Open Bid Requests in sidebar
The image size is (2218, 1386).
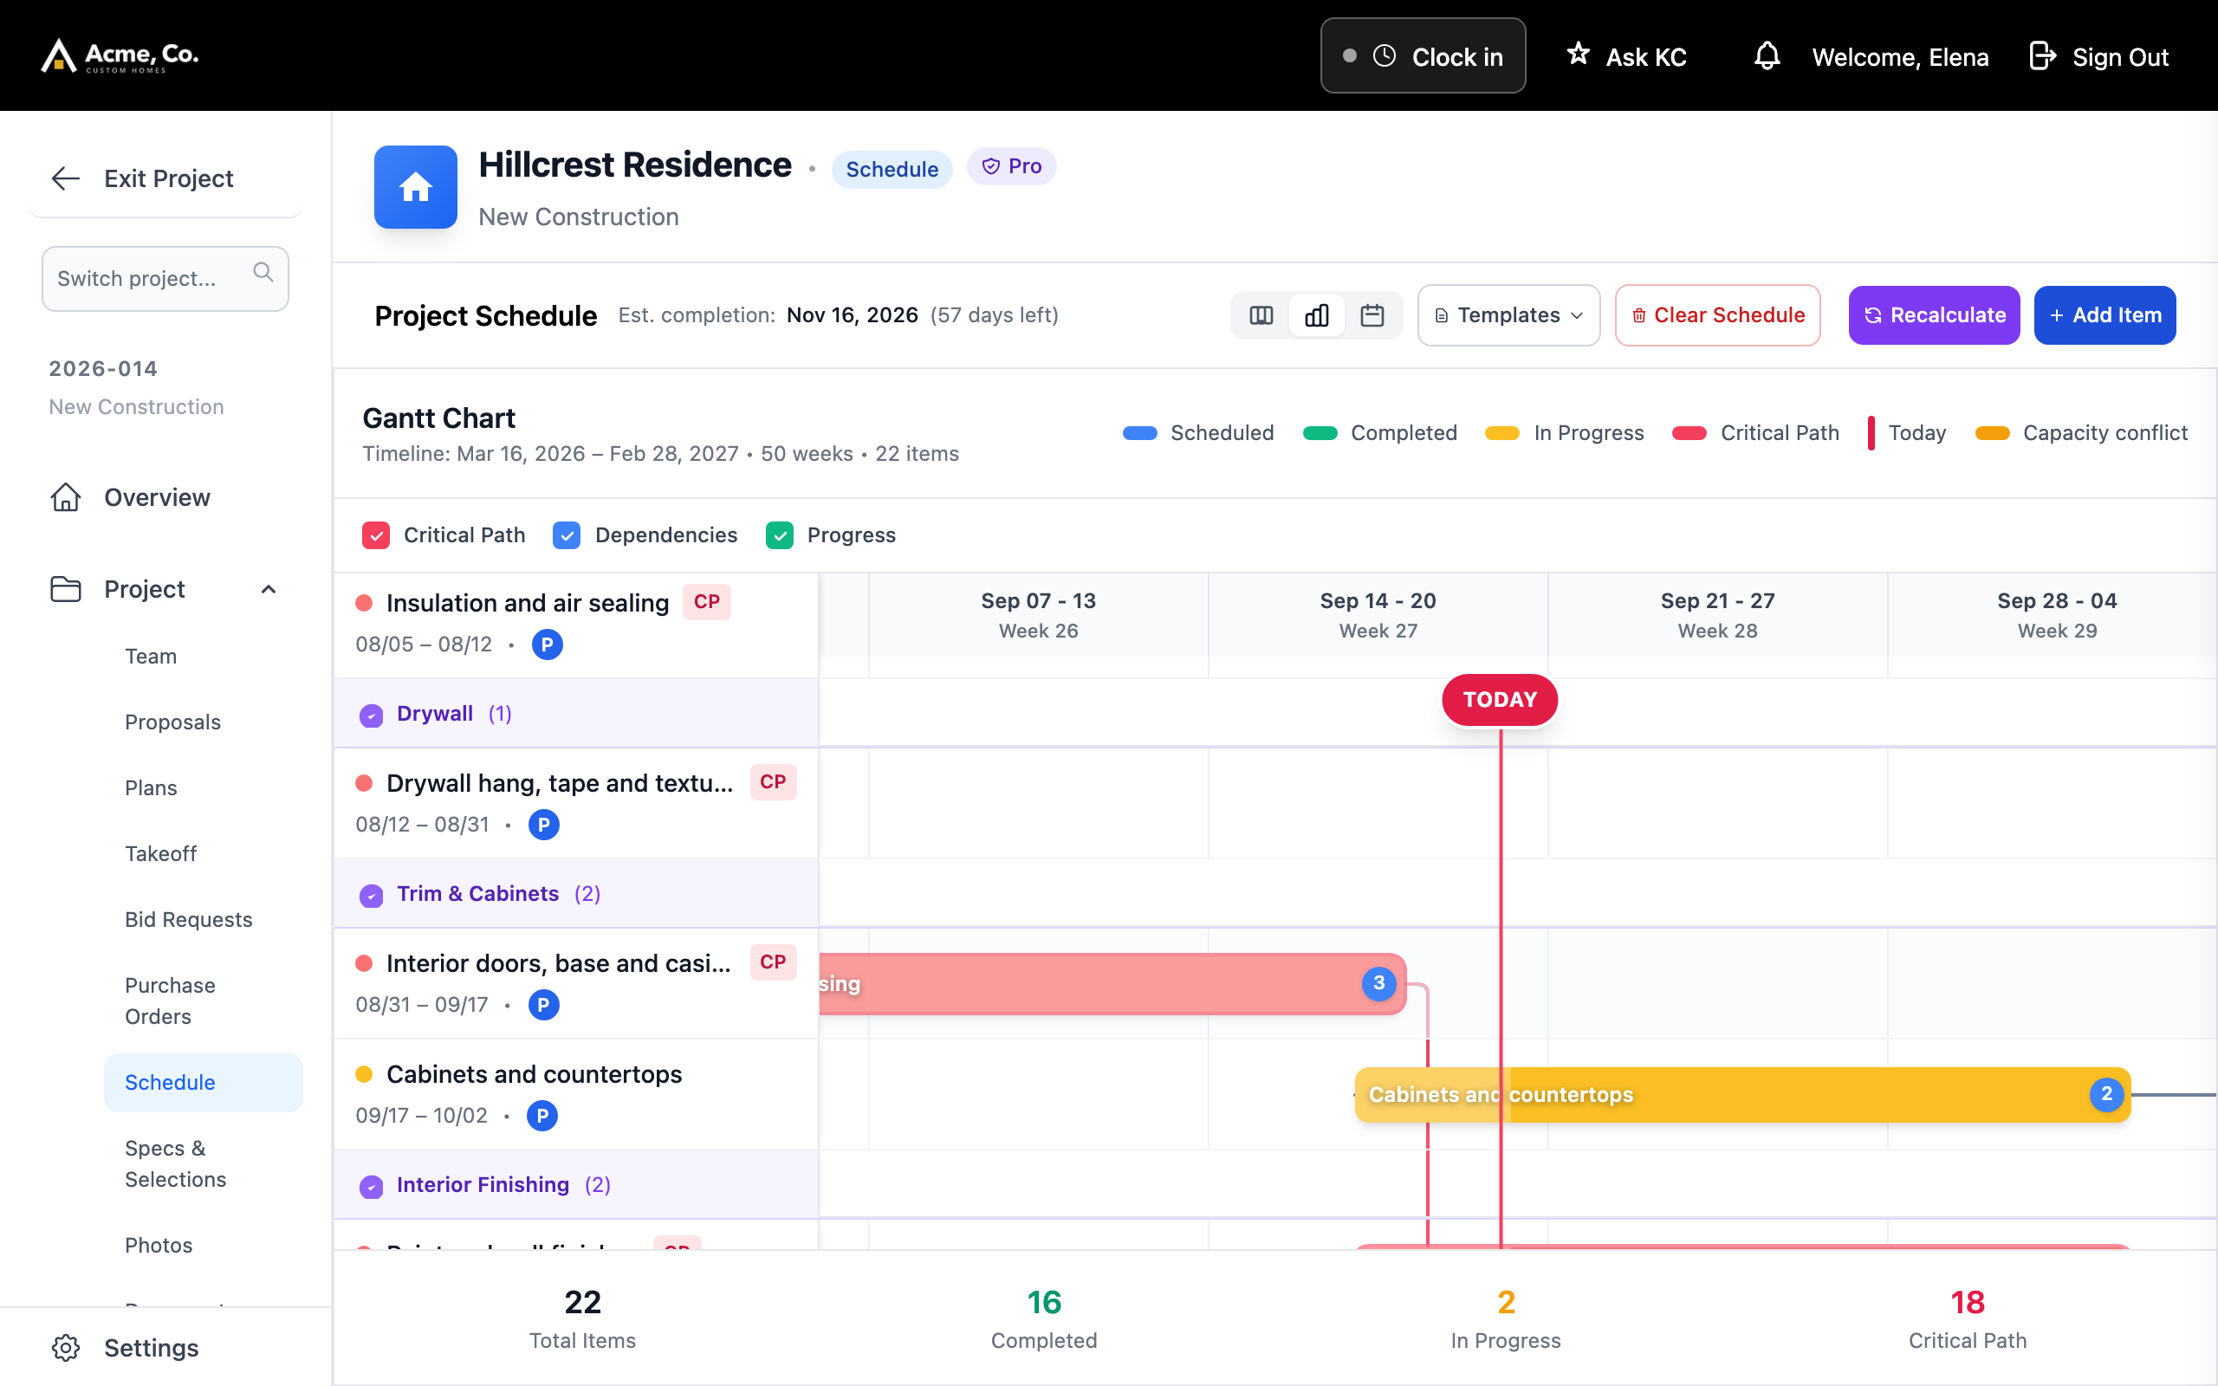click(188, 919)
